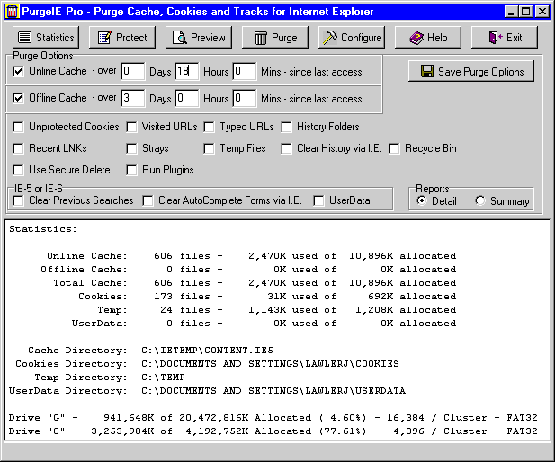The height and width of the screenshot is (462, 555).
Task: Click the PurgeIE title bar app icon
Action: (x=12, y=12)
